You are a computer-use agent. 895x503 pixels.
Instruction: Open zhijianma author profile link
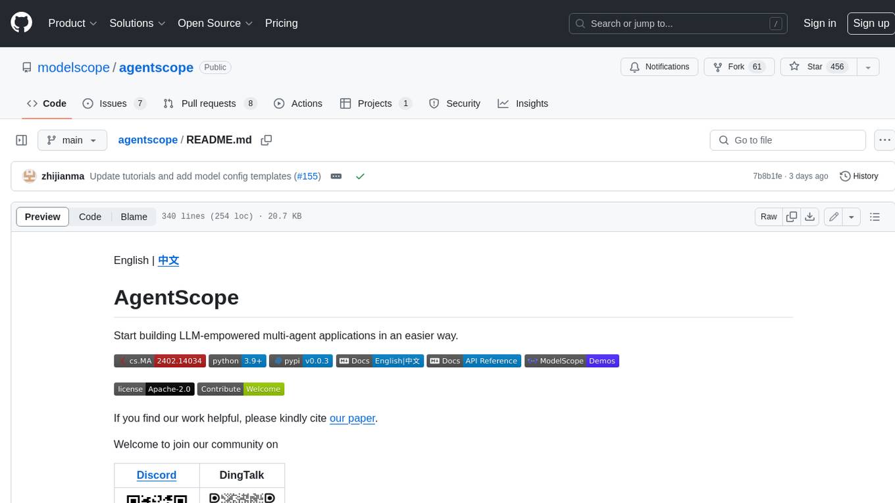(63, 176)
